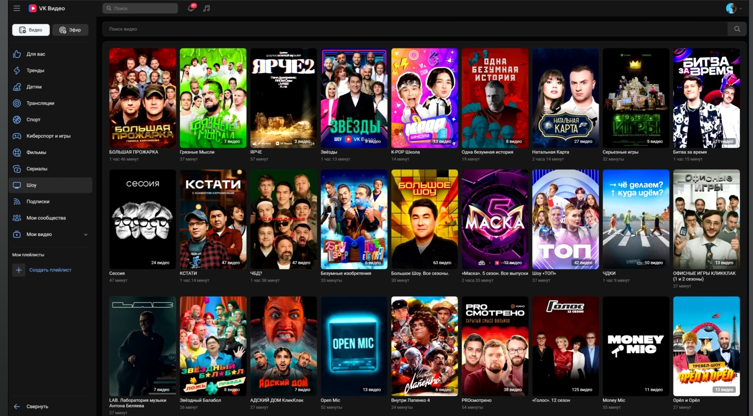Image resolution: width=753 pixels, height=416 pixels.
Task: Click the profile avatar
Action: click(x=731, y=8)
